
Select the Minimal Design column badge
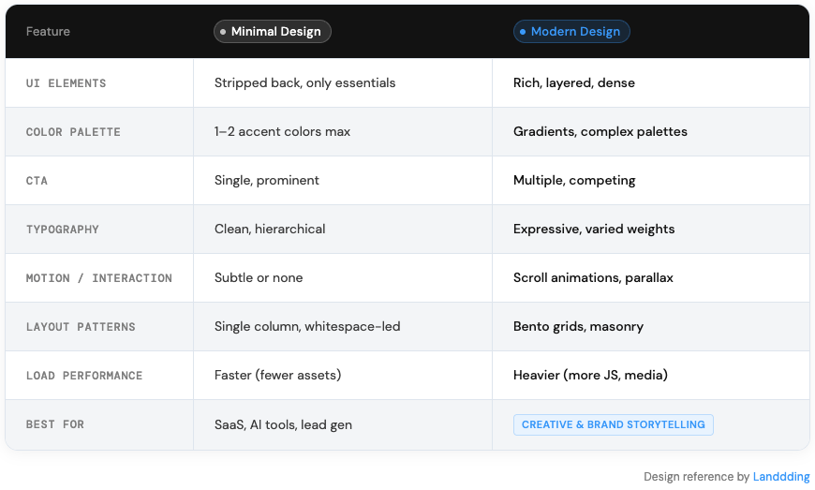pos(273,32)
